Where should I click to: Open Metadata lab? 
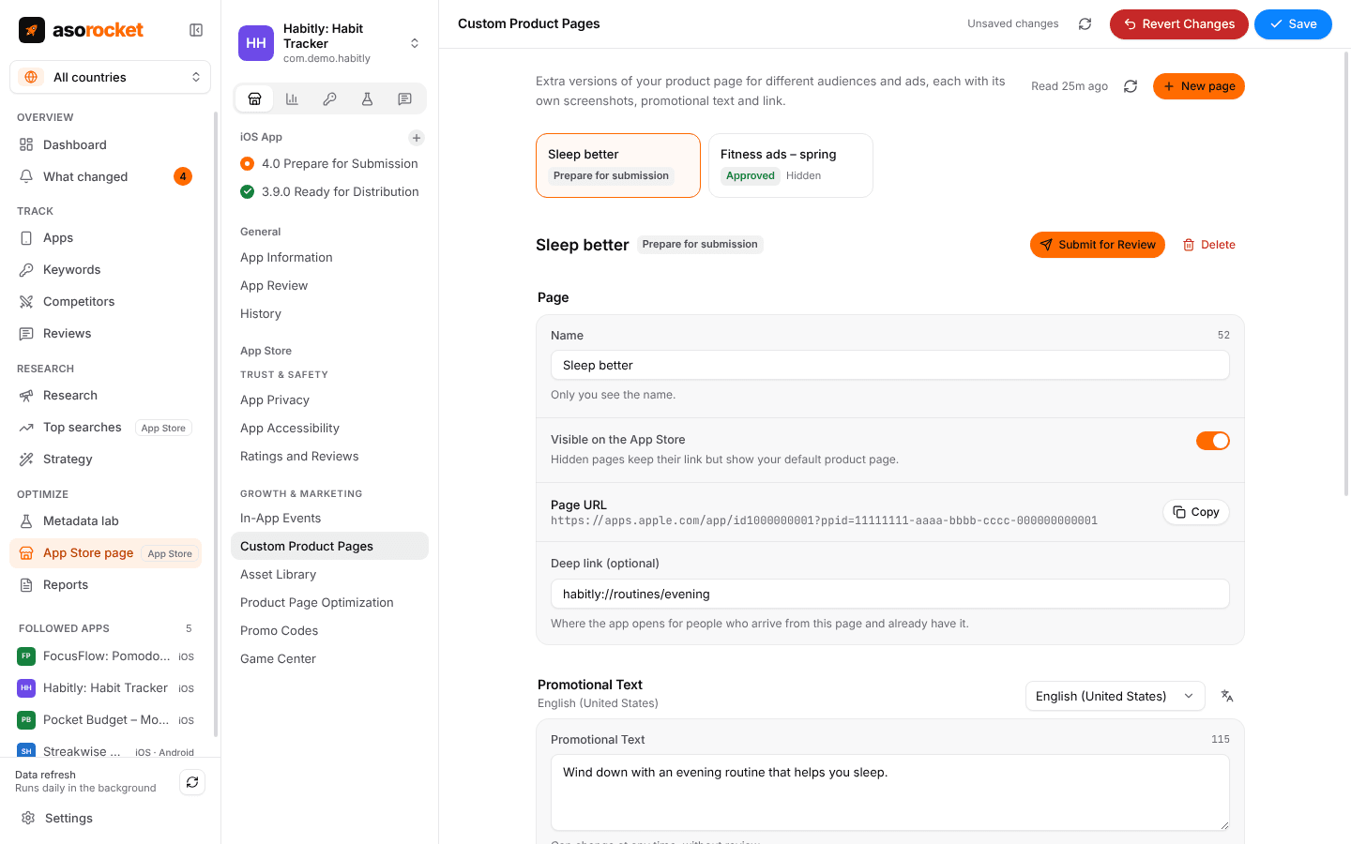(x=105, y=521)
